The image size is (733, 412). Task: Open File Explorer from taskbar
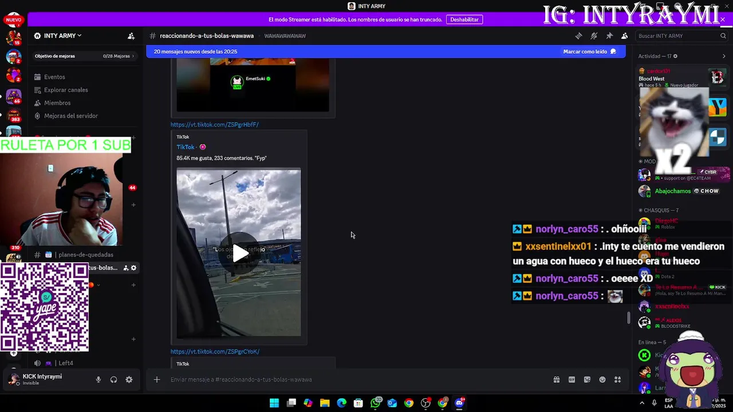click(x=325, y=403)
